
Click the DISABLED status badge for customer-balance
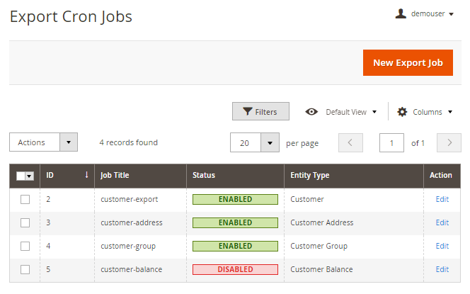point(235,269)
